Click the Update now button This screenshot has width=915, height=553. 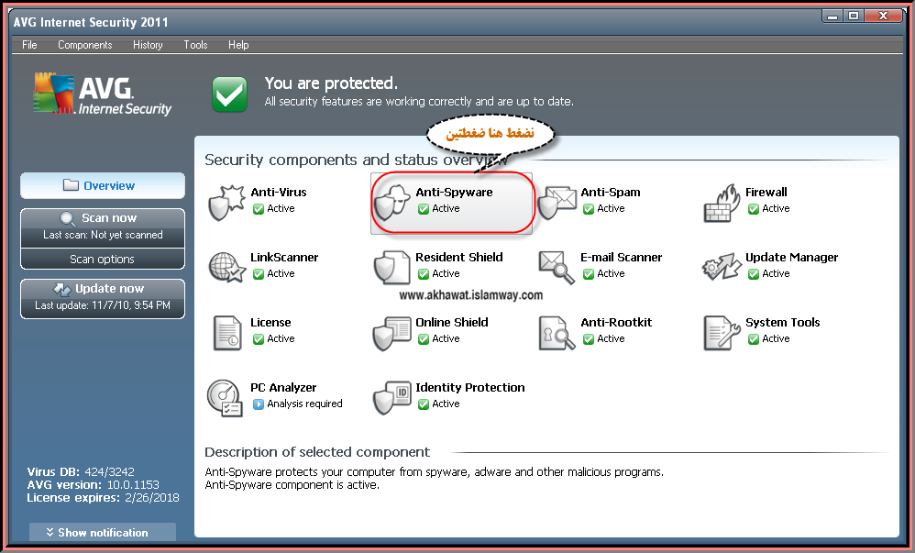coord(103,298)
